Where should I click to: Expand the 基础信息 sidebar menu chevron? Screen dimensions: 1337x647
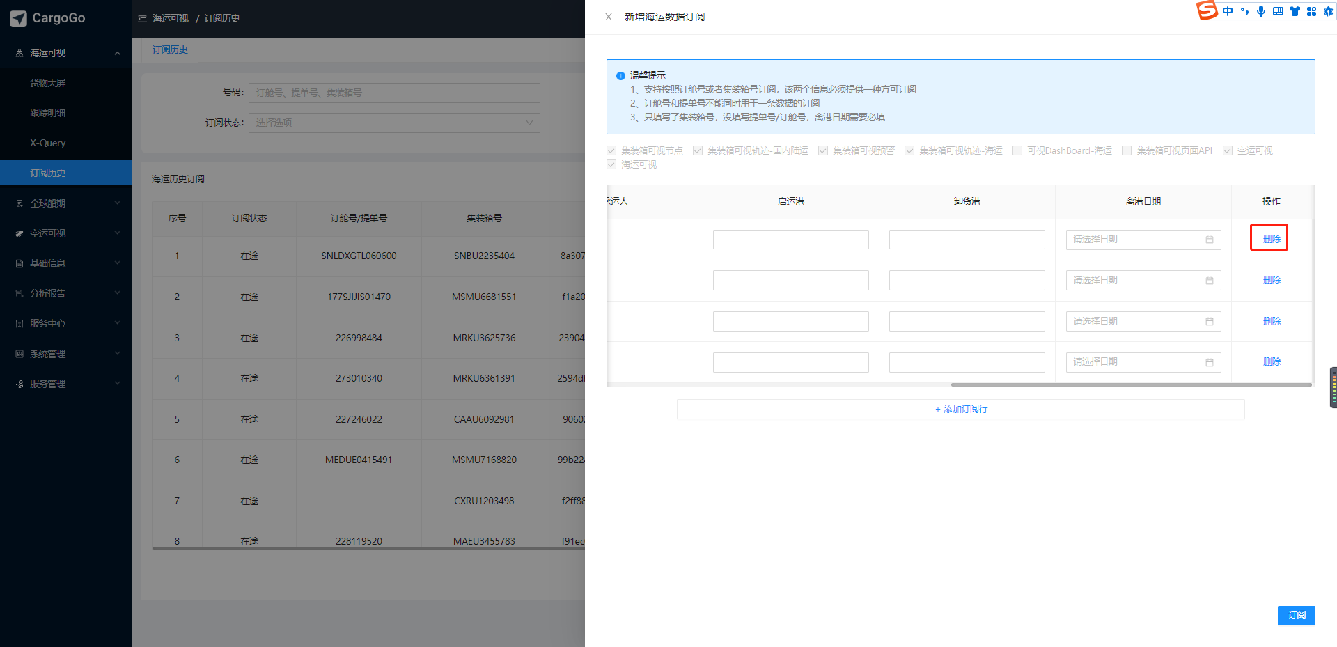(117, 263)
